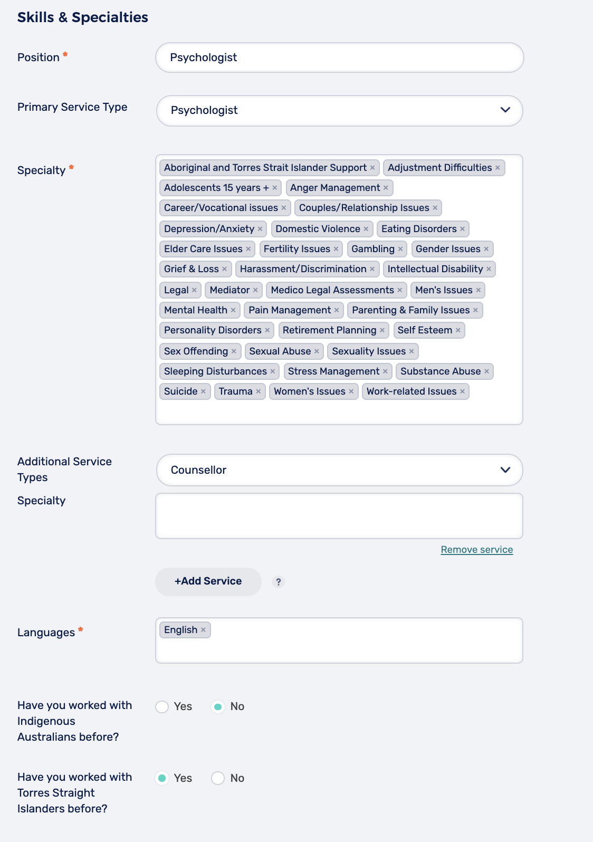This screenshot has width=593, height=842.
Task: Remove the Self Esteem tag
Action: [458, 330]
